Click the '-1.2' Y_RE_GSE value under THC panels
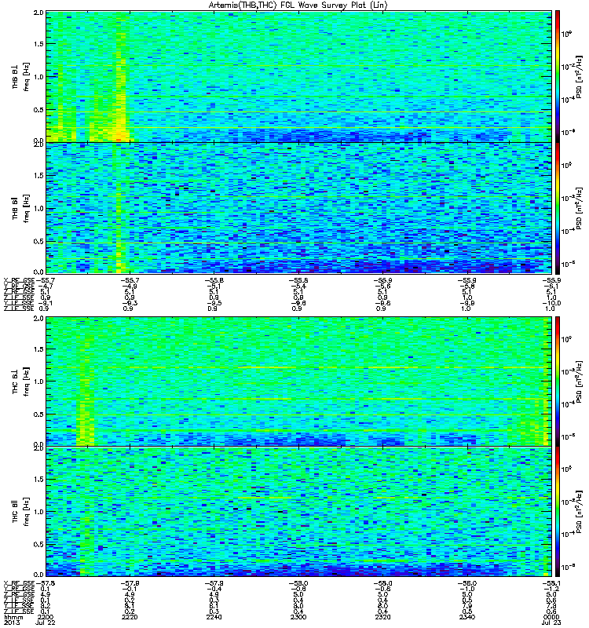 coord(551,589)
